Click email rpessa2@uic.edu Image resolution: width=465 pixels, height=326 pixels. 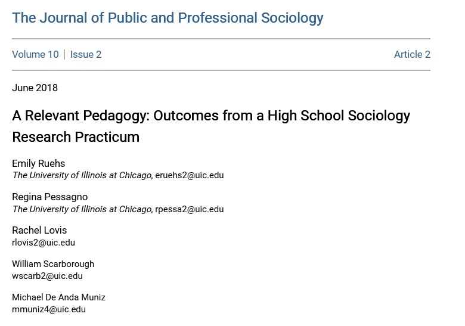pyautogui.click(x=190, y=209)
